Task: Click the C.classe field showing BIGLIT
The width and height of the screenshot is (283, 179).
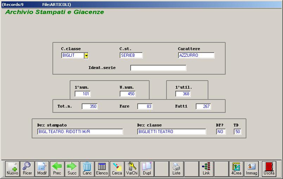Action: (x=73, y=55)
